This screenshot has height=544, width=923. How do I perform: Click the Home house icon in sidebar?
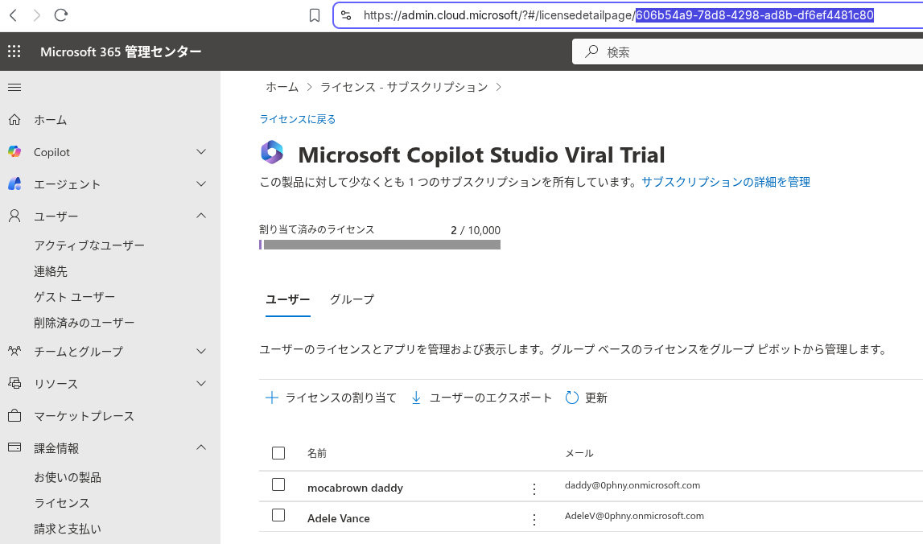[x=14, y=120]
